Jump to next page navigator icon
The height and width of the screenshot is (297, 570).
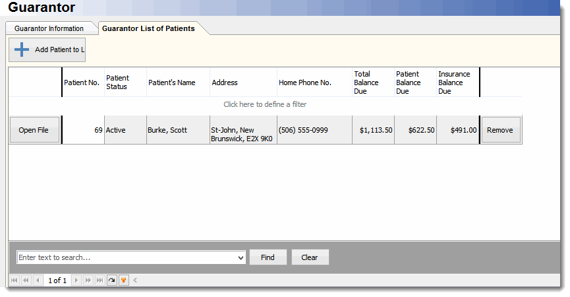click(88, 280)
